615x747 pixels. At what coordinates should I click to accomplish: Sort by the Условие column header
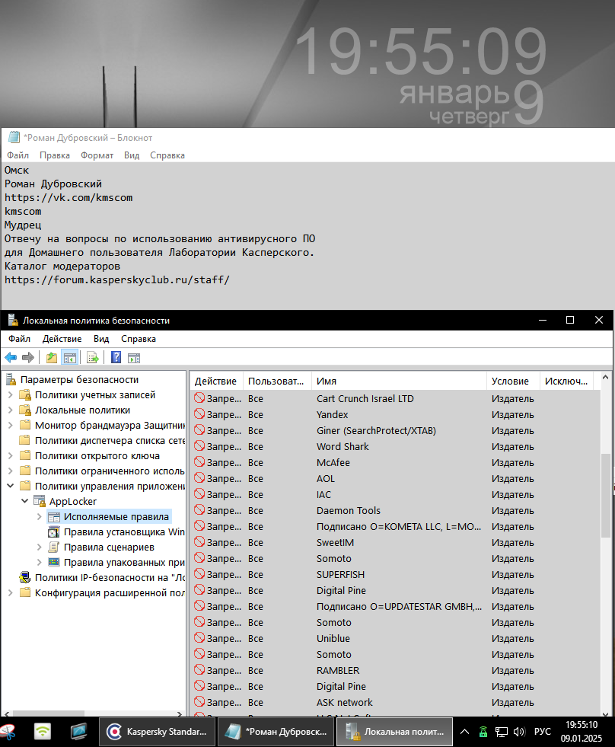click(x=513, y=381)
